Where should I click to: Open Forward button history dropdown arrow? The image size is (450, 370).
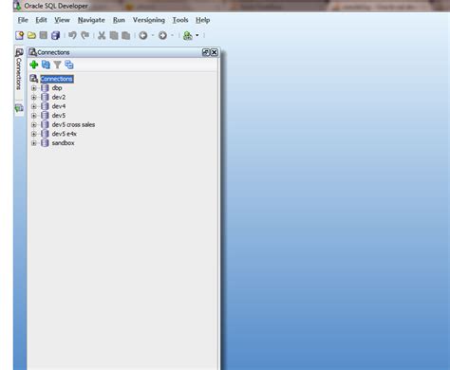click(x=172, y=35)
